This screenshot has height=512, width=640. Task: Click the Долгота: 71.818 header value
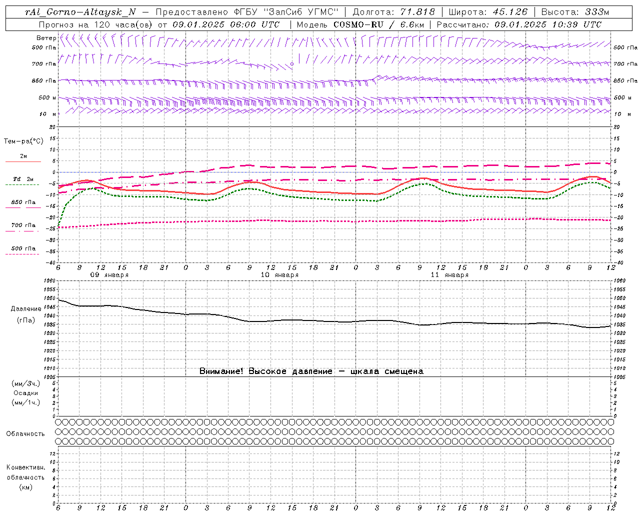(394, 12)
